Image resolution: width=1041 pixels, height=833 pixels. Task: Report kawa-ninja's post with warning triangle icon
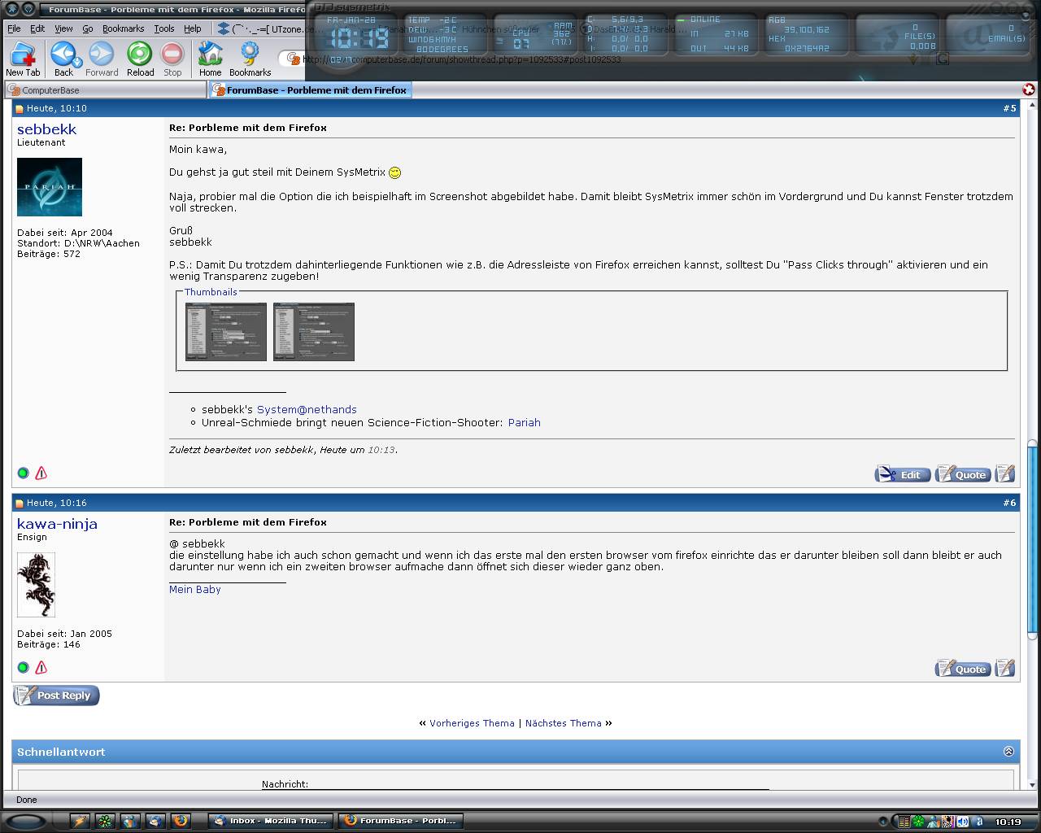[x=41, y=667]
